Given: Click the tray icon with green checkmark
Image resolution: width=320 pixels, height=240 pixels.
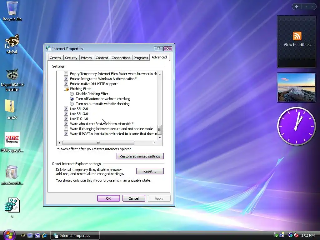Looking at the screenshot, I should pos(276,235).
